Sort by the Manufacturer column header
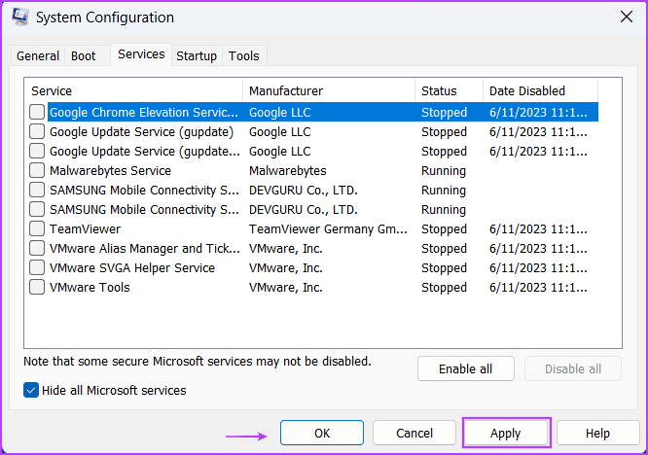 pyautogui.click(x=329, y=90)
